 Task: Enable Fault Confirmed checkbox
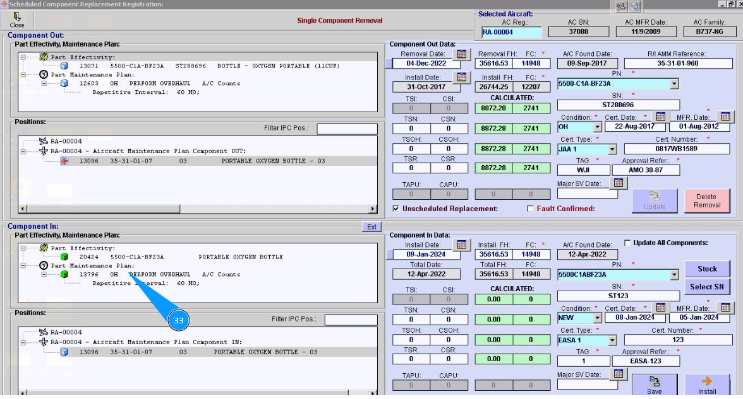(531, 209)
